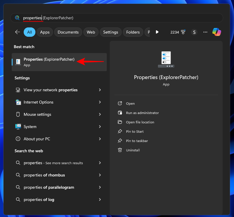Screen dimensions: 234x217
Task: Click Open file location
Action: pyautogui.click(x=140, y=122)
